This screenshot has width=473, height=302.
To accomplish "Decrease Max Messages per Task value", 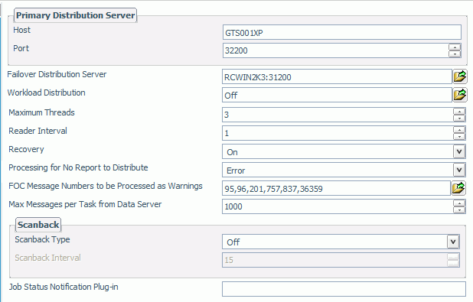I will click(x=459, y=210).
